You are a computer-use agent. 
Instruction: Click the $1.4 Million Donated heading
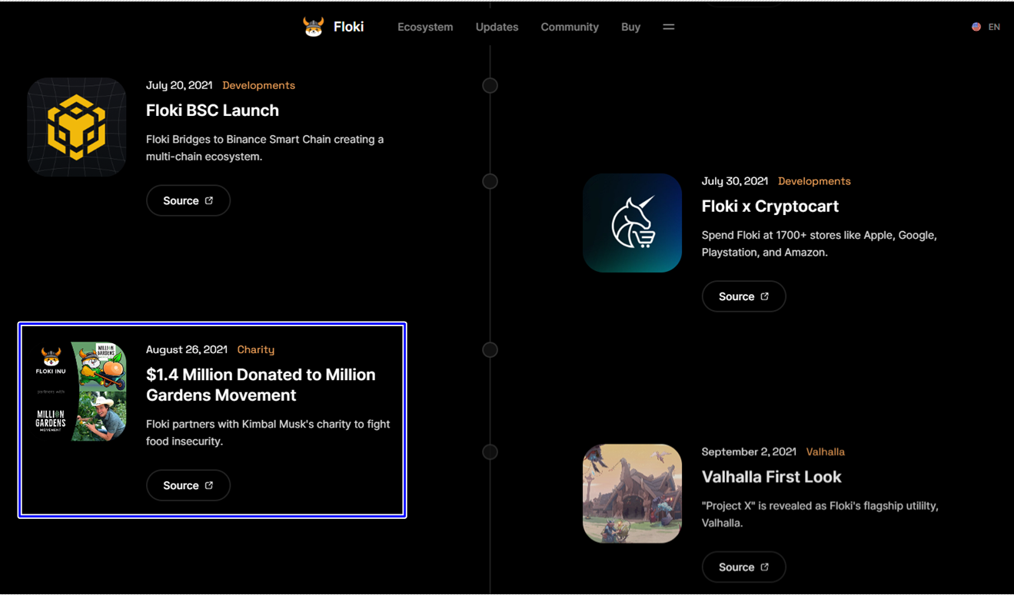pos(261,385)
